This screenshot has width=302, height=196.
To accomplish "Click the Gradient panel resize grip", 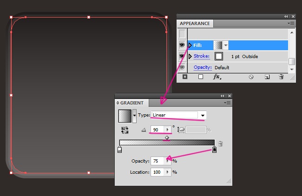I will pyautogui.click(x=229, y=181).
